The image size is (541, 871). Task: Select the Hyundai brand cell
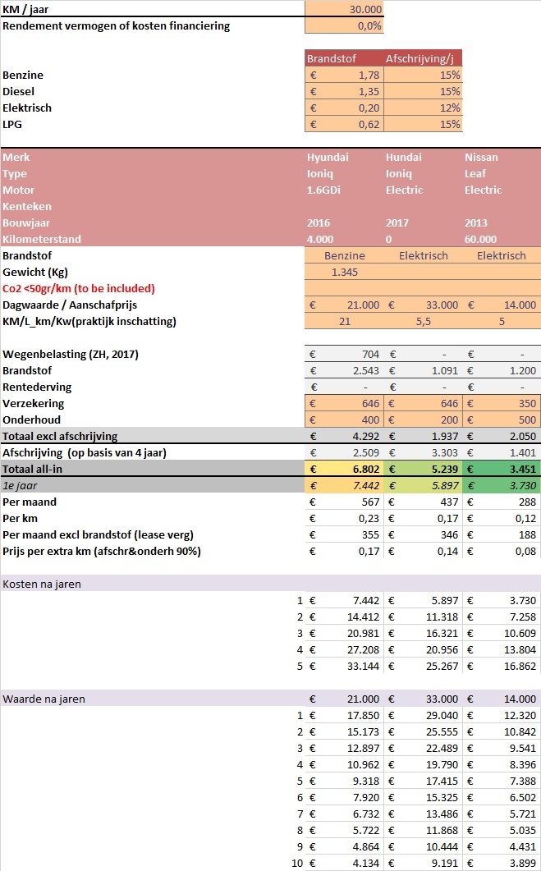(x=344, y=157)
